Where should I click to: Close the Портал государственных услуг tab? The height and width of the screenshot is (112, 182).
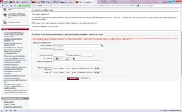coord(96,2)
